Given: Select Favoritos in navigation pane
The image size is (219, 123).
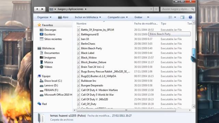Looking at the screenshot, I should (48, 25).
